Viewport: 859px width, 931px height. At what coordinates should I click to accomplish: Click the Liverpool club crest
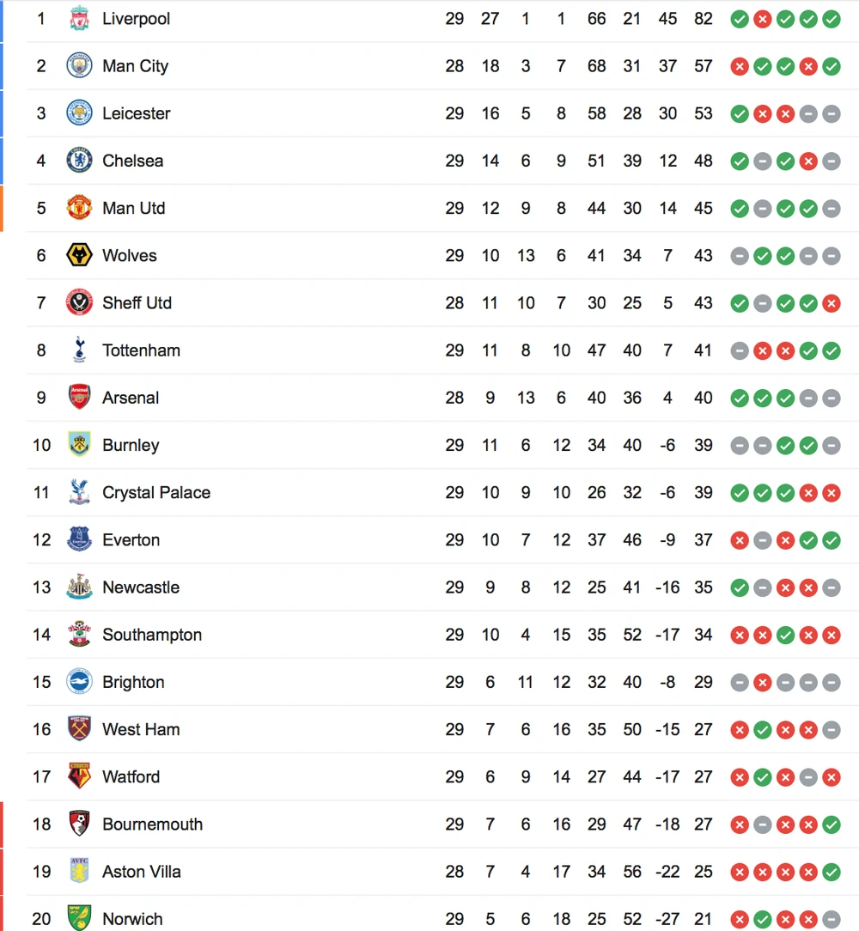tap(79, 18)
